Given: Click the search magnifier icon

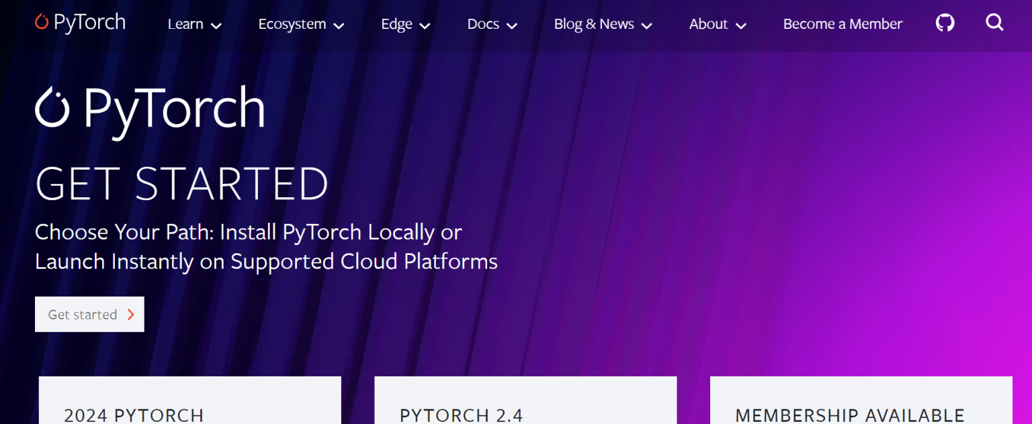Looking at the screenshot, I should pos(994,23).
